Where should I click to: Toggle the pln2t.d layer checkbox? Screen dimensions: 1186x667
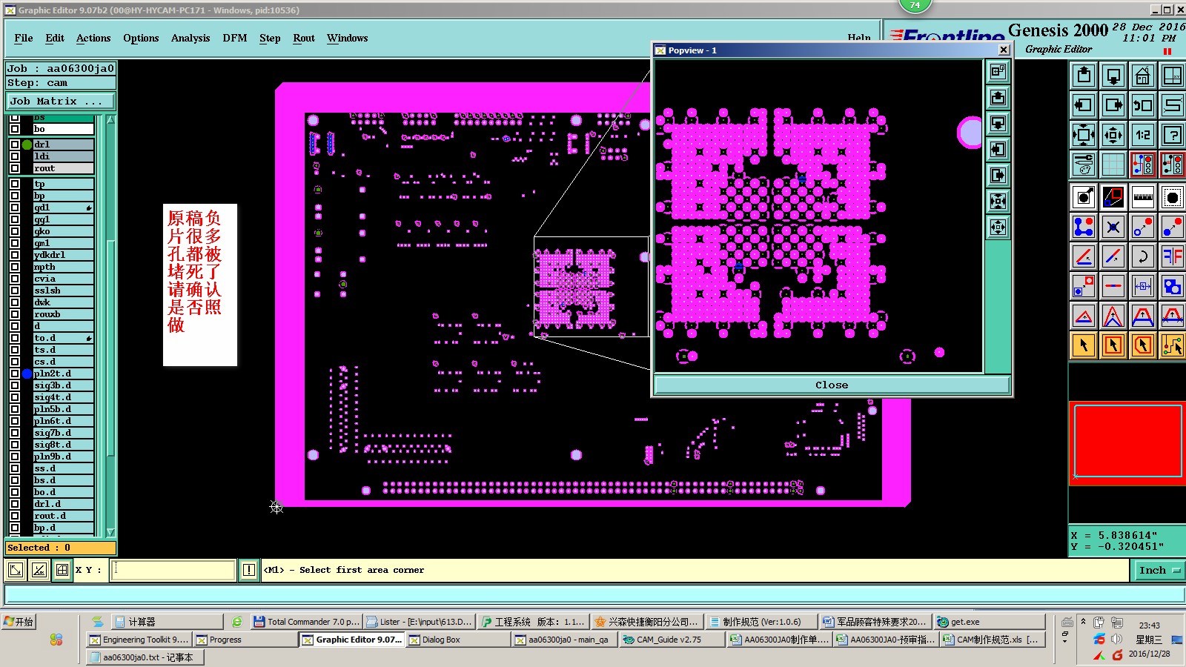coord(15,374)
